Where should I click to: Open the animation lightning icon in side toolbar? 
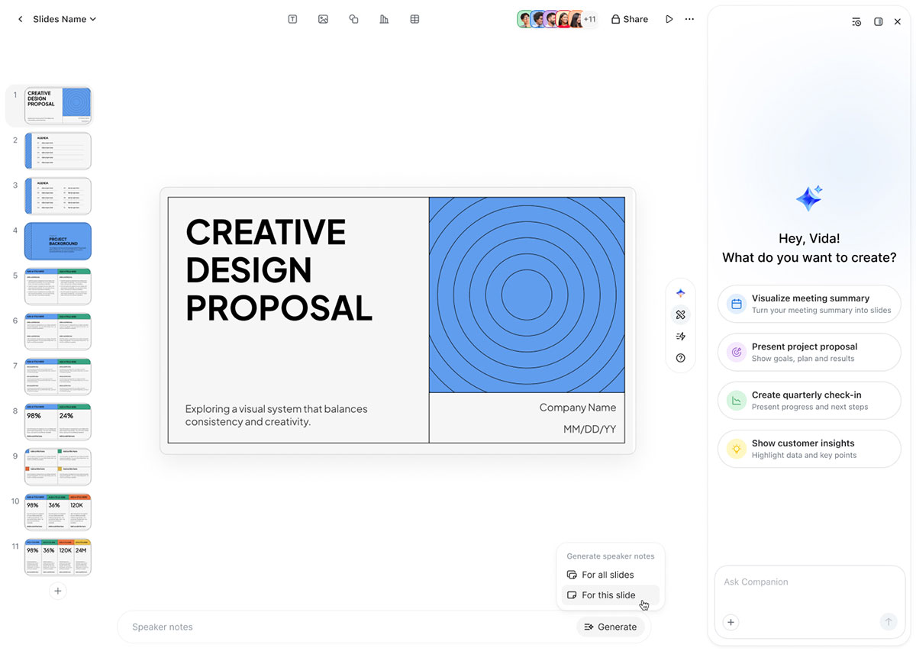click(x=681, y=337)
